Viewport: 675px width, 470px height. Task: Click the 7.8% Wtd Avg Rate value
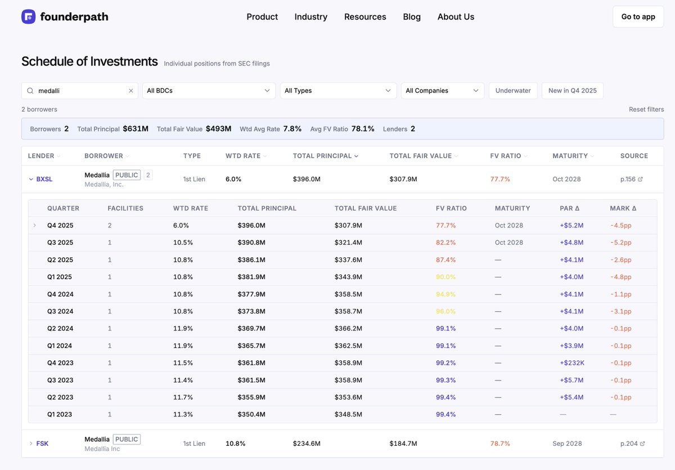pyautogui.click(x=292, y=129)
